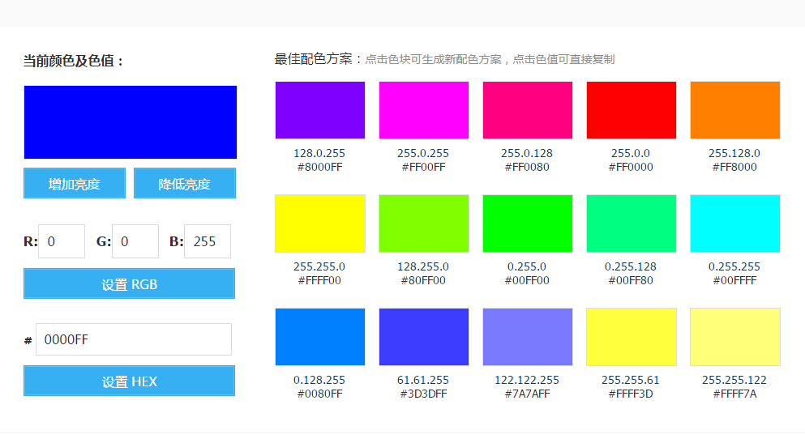805x443 pixels.
Task: Pick the orange #FF8000 swatch
Action: [734, 110]
